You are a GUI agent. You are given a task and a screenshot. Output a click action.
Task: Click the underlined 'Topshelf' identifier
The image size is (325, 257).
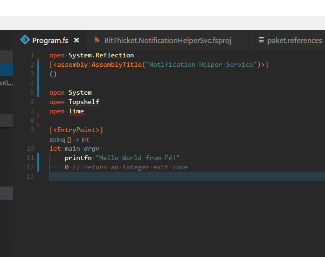[84, 102]
